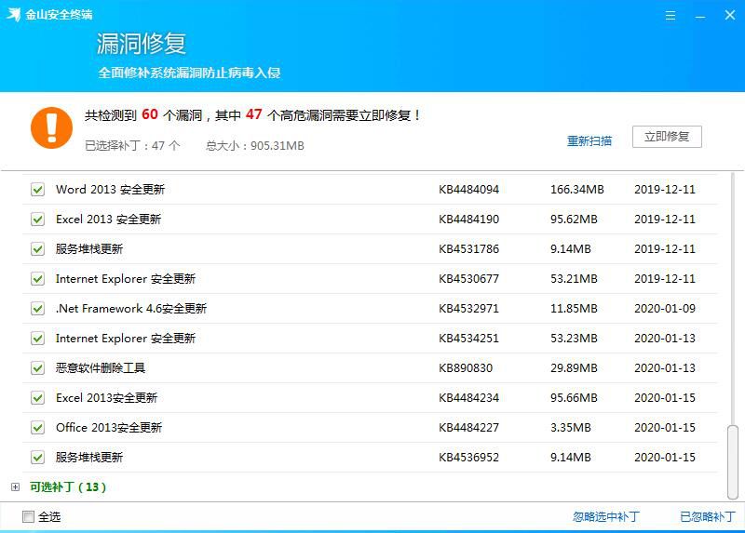Click 恶意软件删除工具 row name

101,367
